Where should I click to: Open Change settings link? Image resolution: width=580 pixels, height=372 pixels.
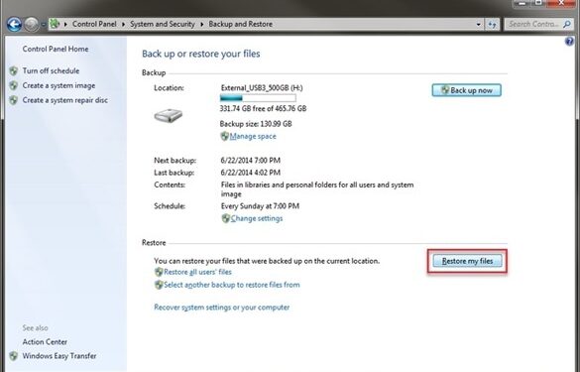pyautogui.click(x=257, y=218)
